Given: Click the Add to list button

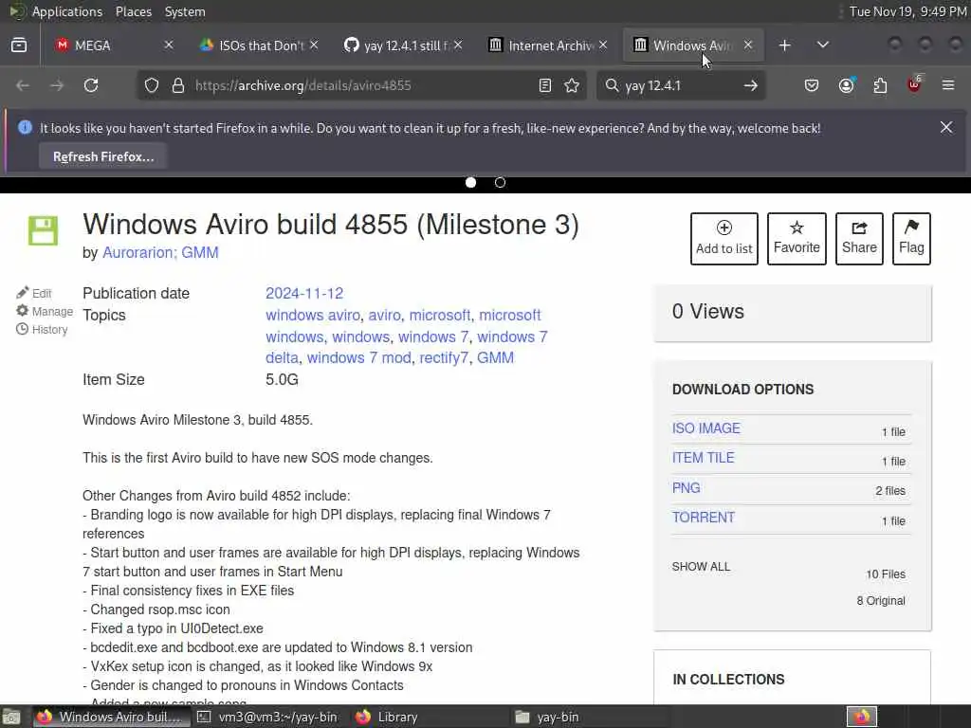Looking at the screenshot, I should (724, 238).
